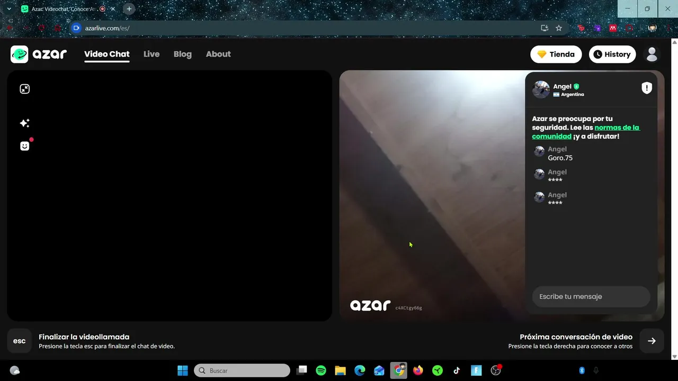Image resolution: width=678 pixels, height=381 pixels.
Task: Click the Escribe tu mensaje field
Action: (591, 296)
